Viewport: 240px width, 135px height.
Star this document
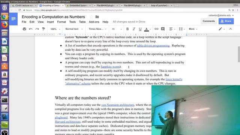[91, 17]
